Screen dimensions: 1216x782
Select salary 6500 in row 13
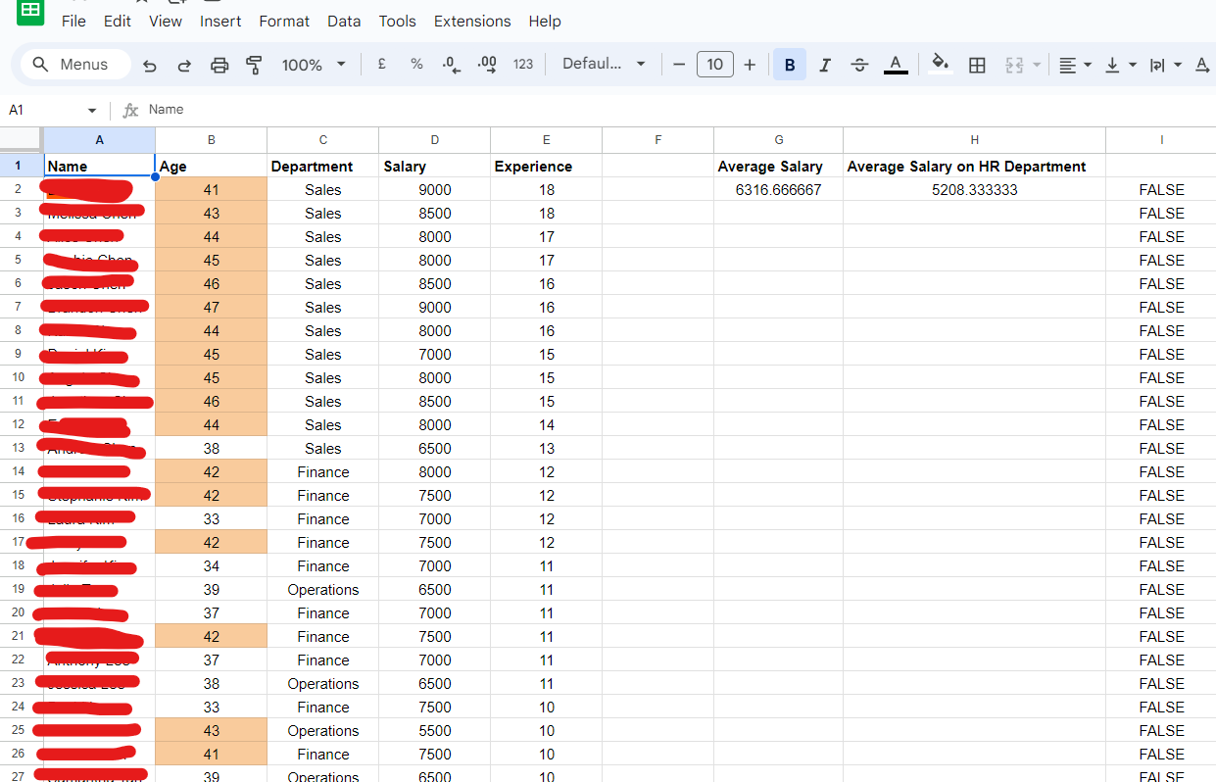[x=434, y=448]
